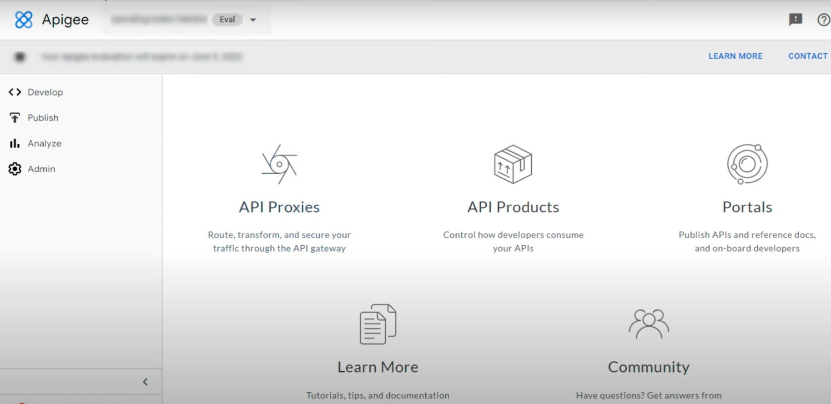This screenshot has height=404, width=831.
Task: Open the feedback icon in header
Action: pyautogui.click(x=795, y=20)
